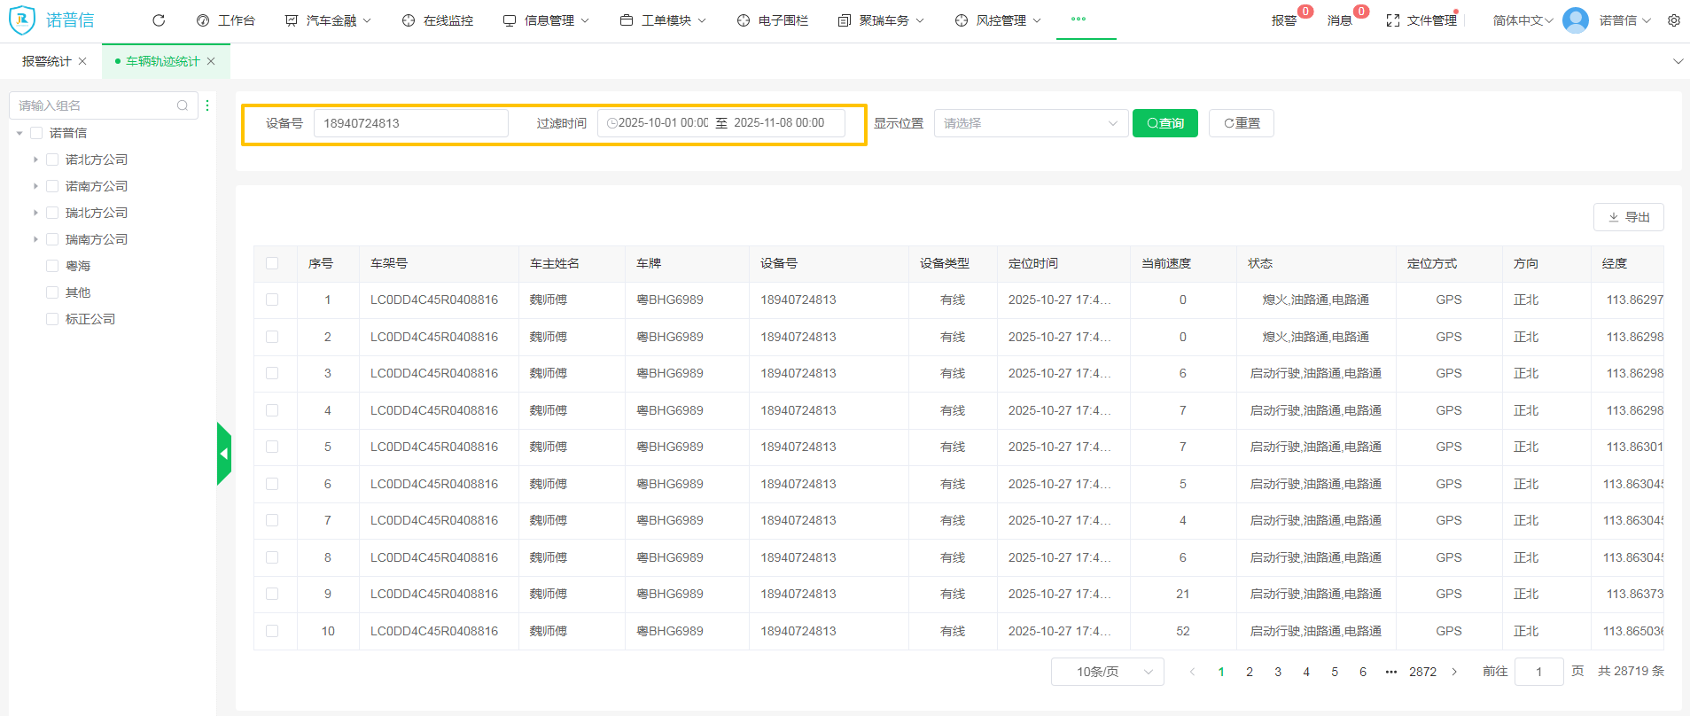Check the 粤海 group checkbox
Viewport: 1690px width, 716px height.
(x=52, y=266)
